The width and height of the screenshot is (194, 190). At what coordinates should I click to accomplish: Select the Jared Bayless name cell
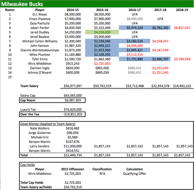click(40, 37)
